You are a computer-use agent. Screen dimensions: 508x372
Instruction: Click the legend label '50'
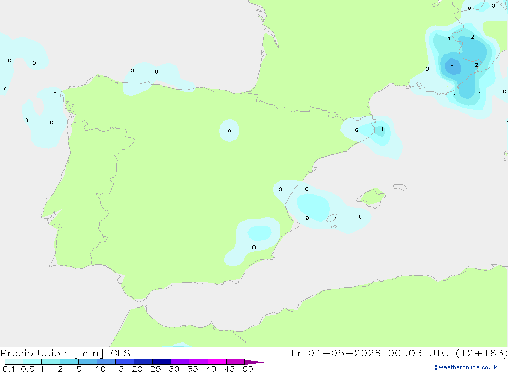[248, 369]
